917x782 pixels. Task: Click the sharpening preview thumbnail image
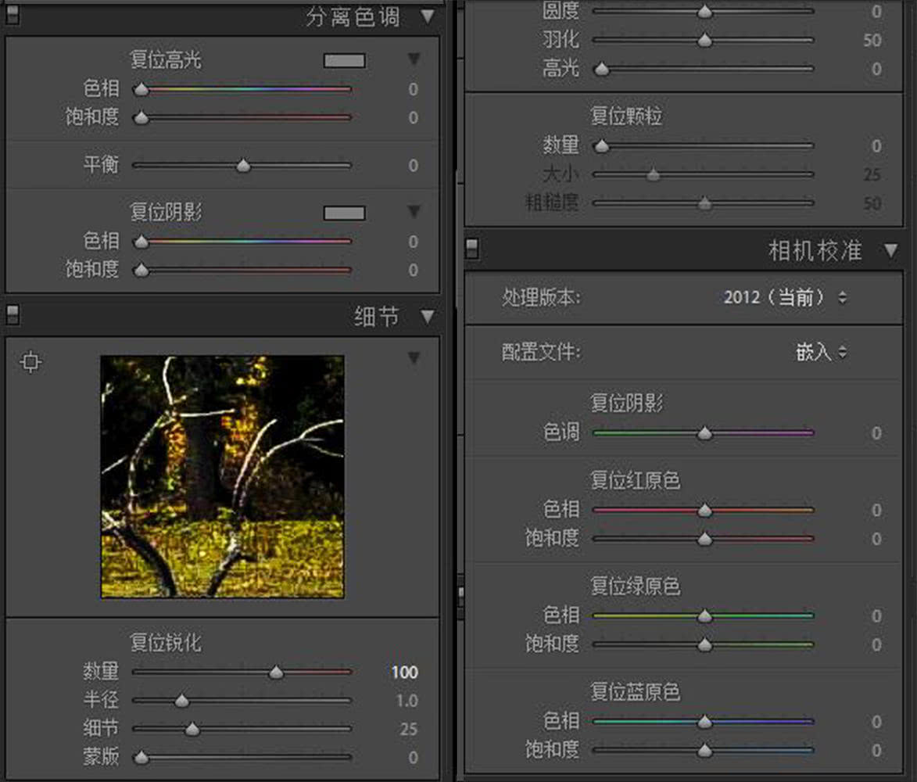point(221,479)
